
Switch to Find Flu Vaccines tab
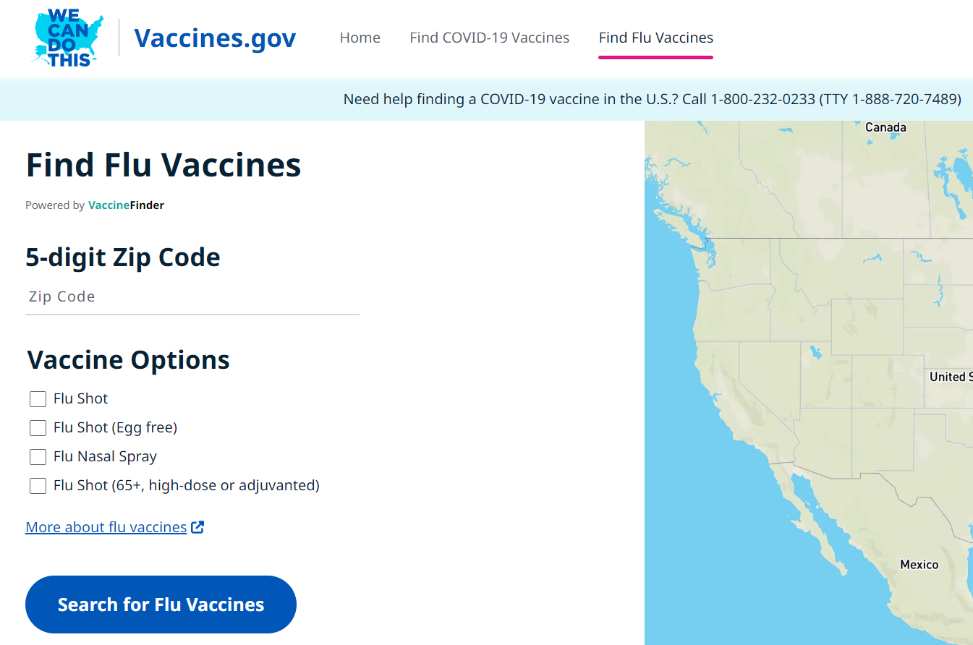[x=656, y=38]
